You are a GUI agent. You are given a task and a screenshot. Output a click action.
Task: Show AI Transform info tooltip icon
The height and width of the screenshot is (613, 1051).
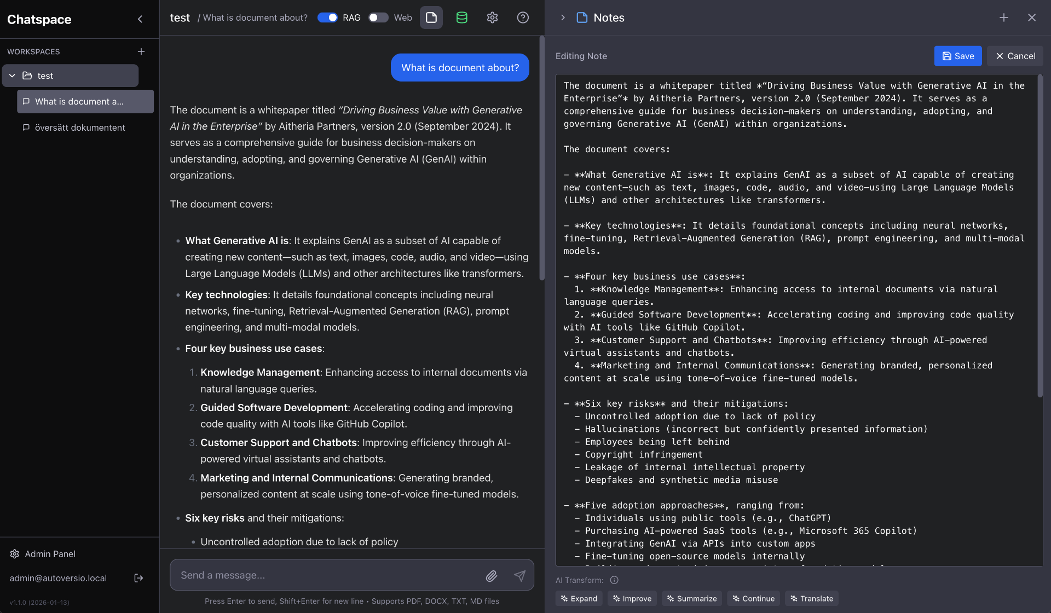tap(614, 580)
